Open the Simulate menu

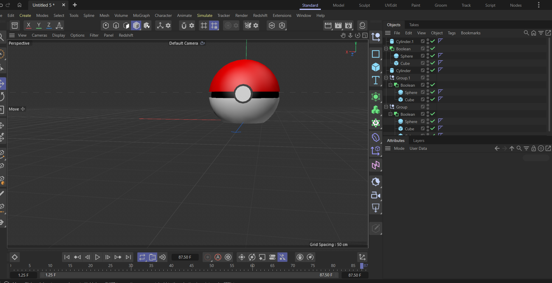(205, 15)
